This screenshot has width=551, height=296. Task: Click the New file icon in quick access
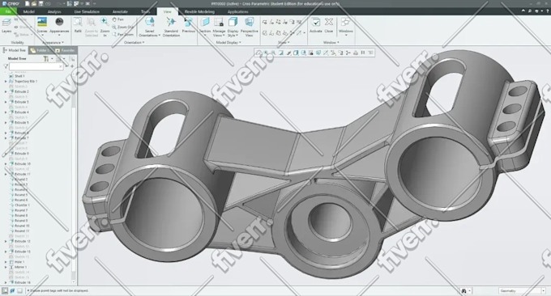tap(28, 3)
